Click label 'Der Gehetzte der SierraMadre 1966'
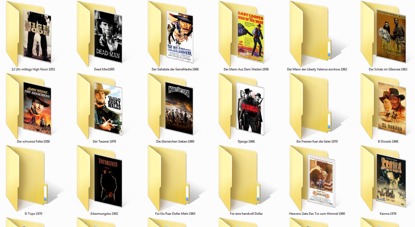This screenshot has width=415, height=227. (x=175, y=69)
